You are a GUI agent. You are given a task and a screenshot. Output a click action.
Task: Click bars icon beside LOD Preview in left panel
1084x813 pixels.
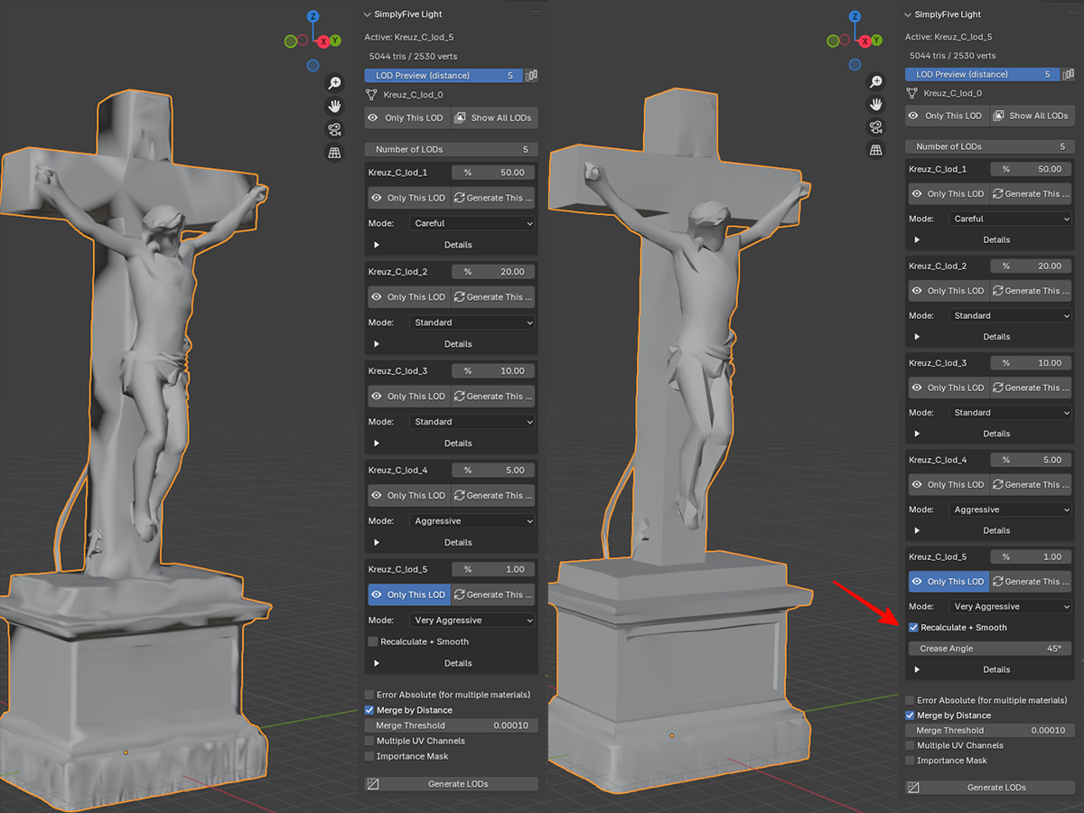coord(532,76)
